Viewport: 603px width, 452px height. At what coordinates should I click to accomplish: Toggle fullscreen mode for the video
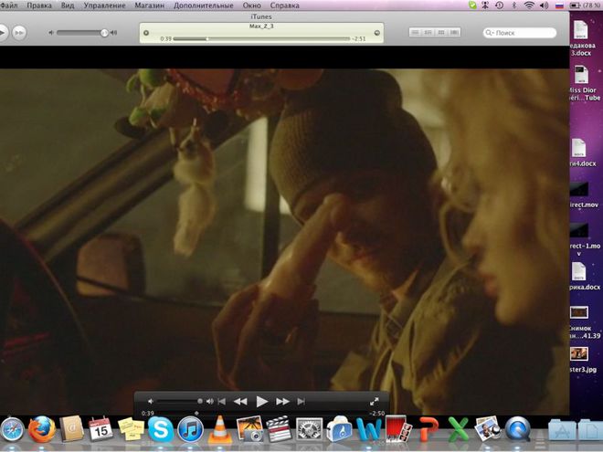(x=374, y=401)
